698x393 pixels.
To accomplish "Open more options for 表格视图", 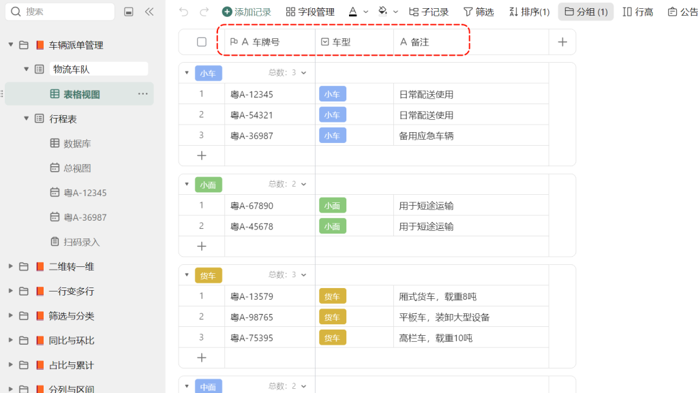I will [x=142, y=94].
